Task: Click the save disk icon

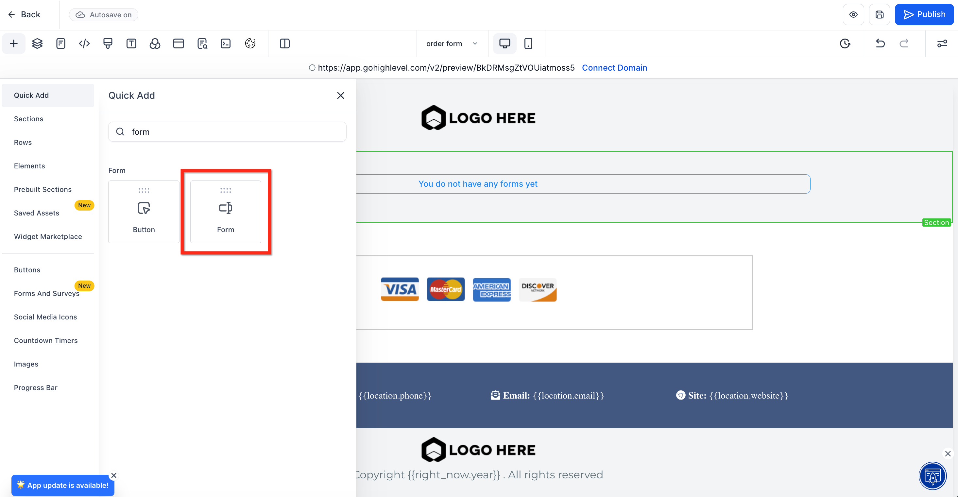Action: (880, 14)
